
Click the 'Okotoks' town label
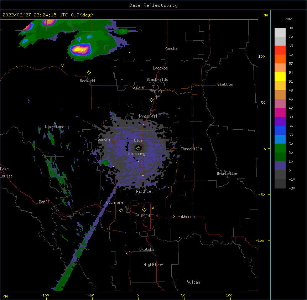pos(147,249)
